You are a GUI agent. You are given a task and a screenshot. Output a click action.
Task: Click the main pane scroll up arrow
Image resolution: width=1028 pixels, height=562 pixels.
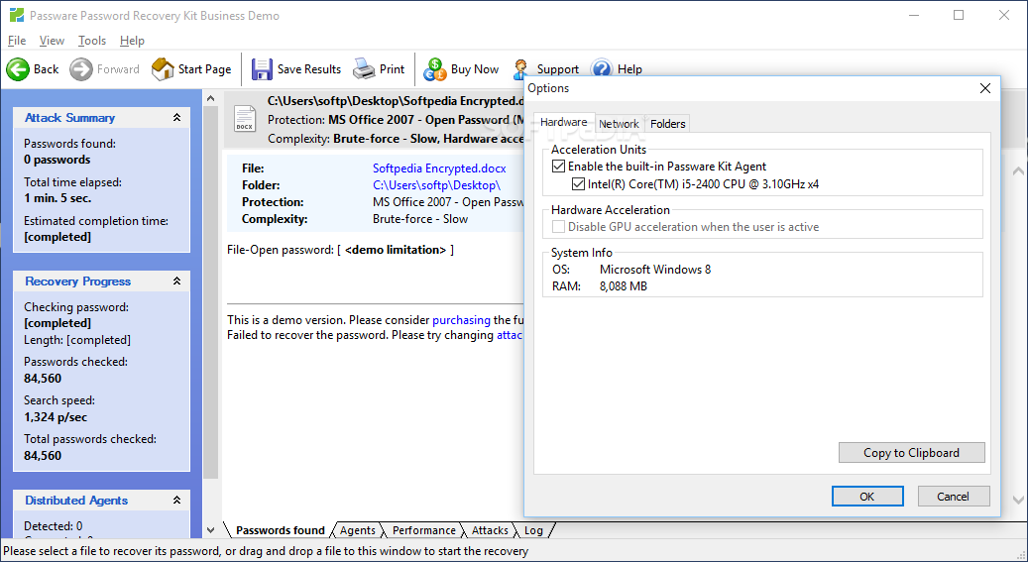tap(1018, 171)
